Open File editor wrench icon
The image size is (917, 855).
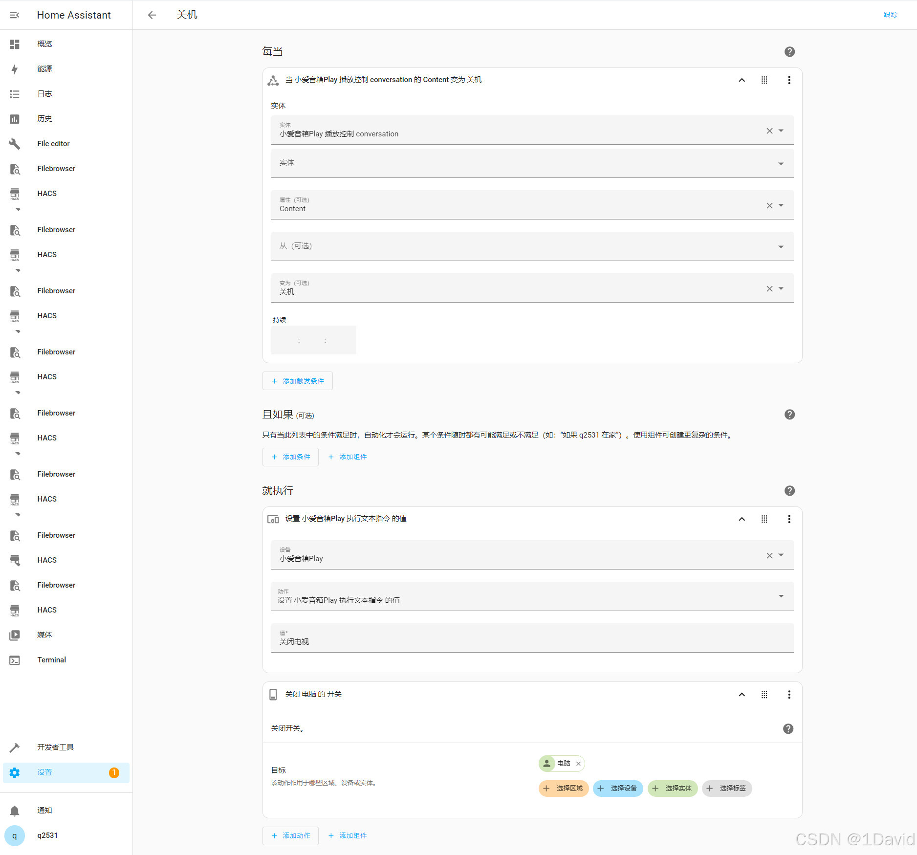15,144
